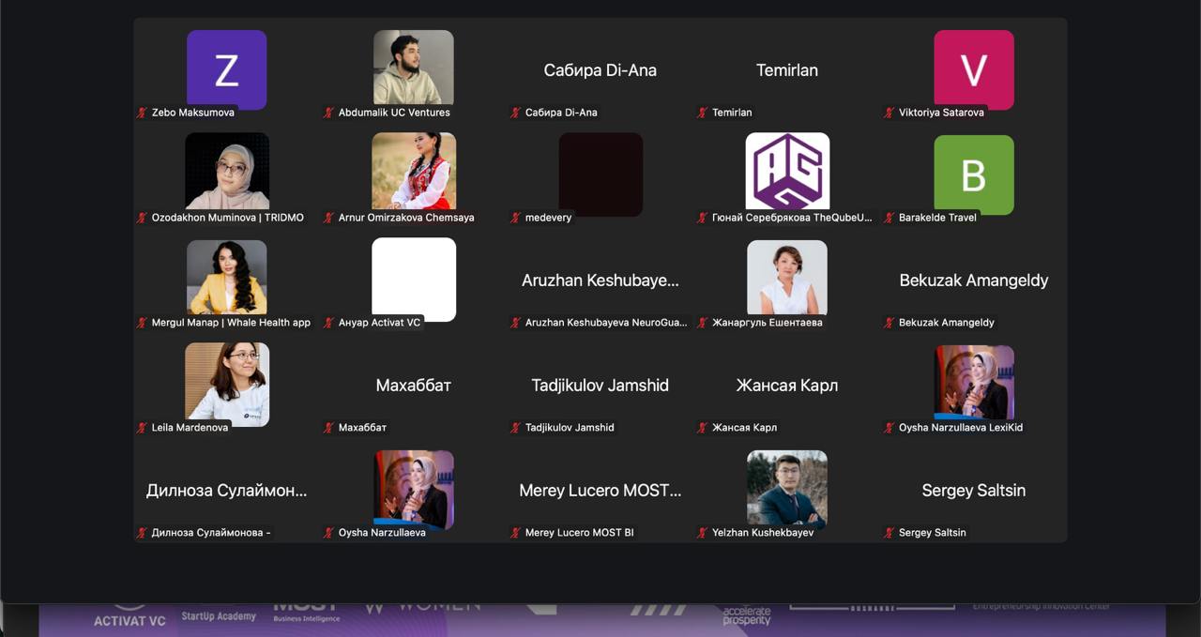Select muted mic icon for Oysha Narzullaeva LexiKid
This screenshot has width=1201, height=637.
[x=889, y=428]
